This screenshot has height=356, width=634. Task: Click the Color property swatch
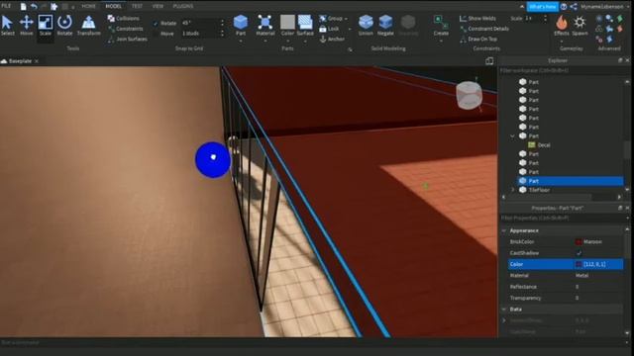[579, 264]
